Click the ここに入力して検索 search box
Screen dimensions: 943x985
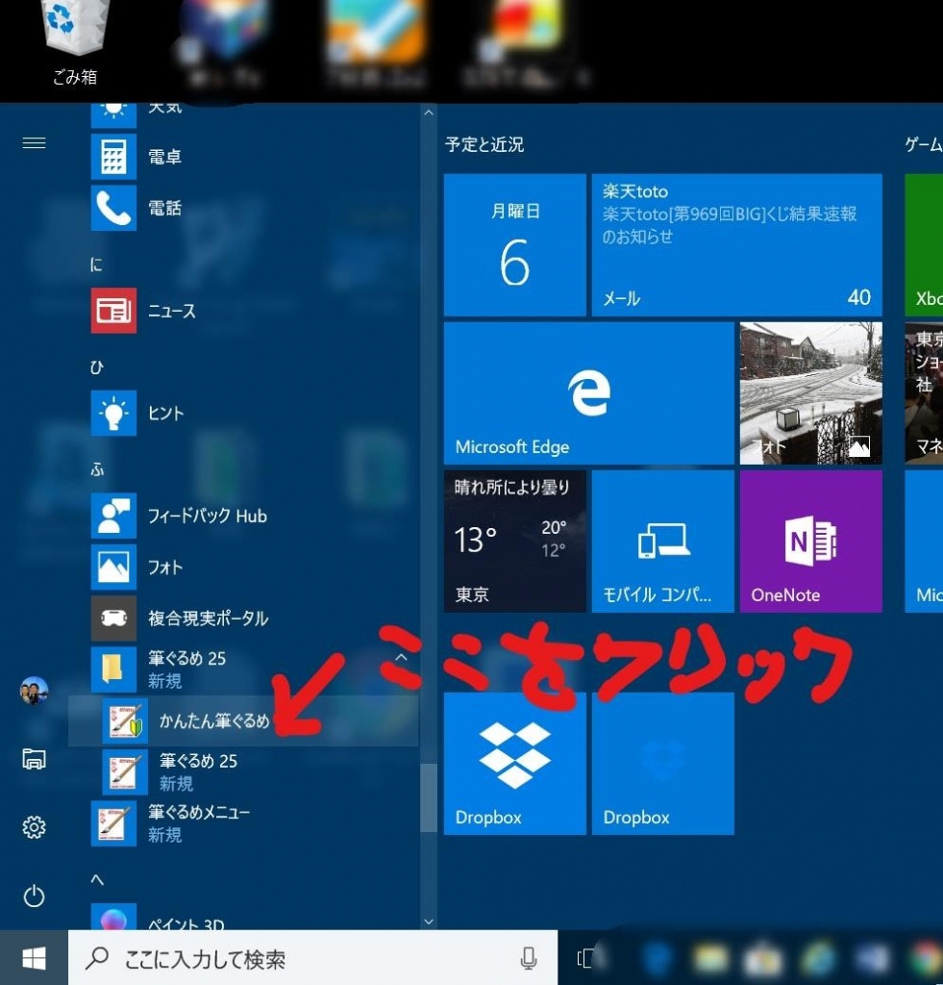312,959
